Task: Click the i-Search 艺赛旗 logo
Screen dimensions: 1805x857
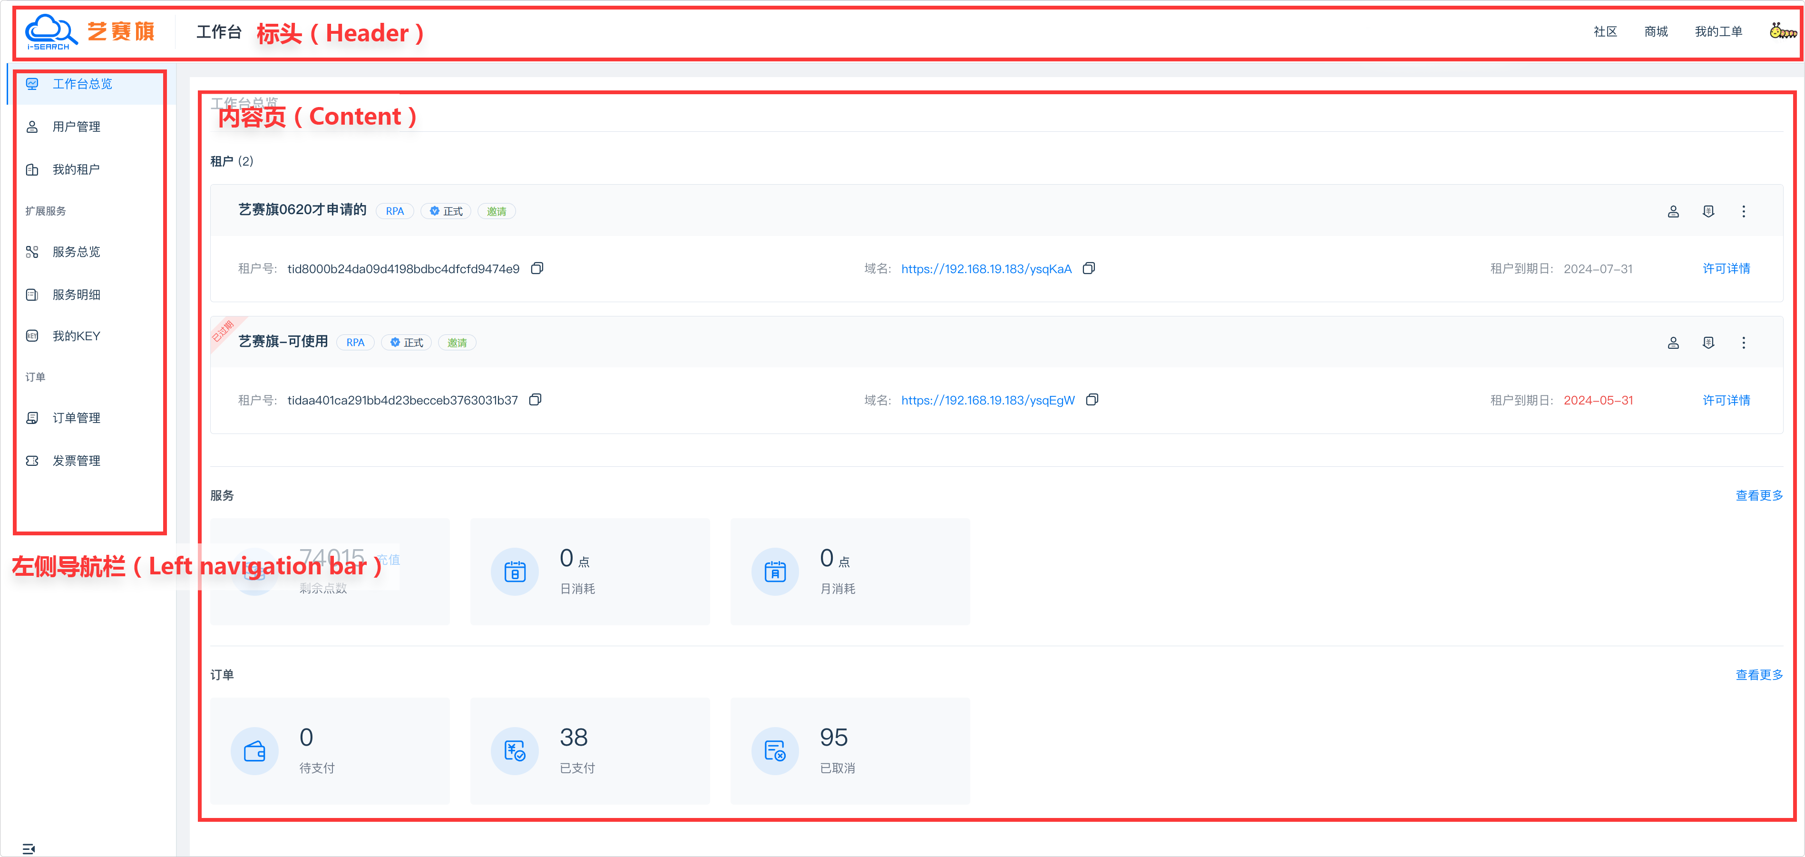Action: (x=90, y=32)
